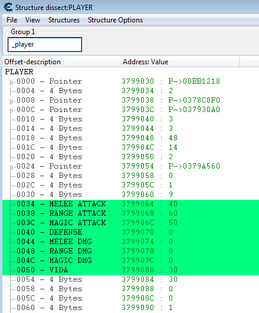This screenshot has height=313, width=259.
Task: Select the MAGIC DMG row
Action: (130, 261)
